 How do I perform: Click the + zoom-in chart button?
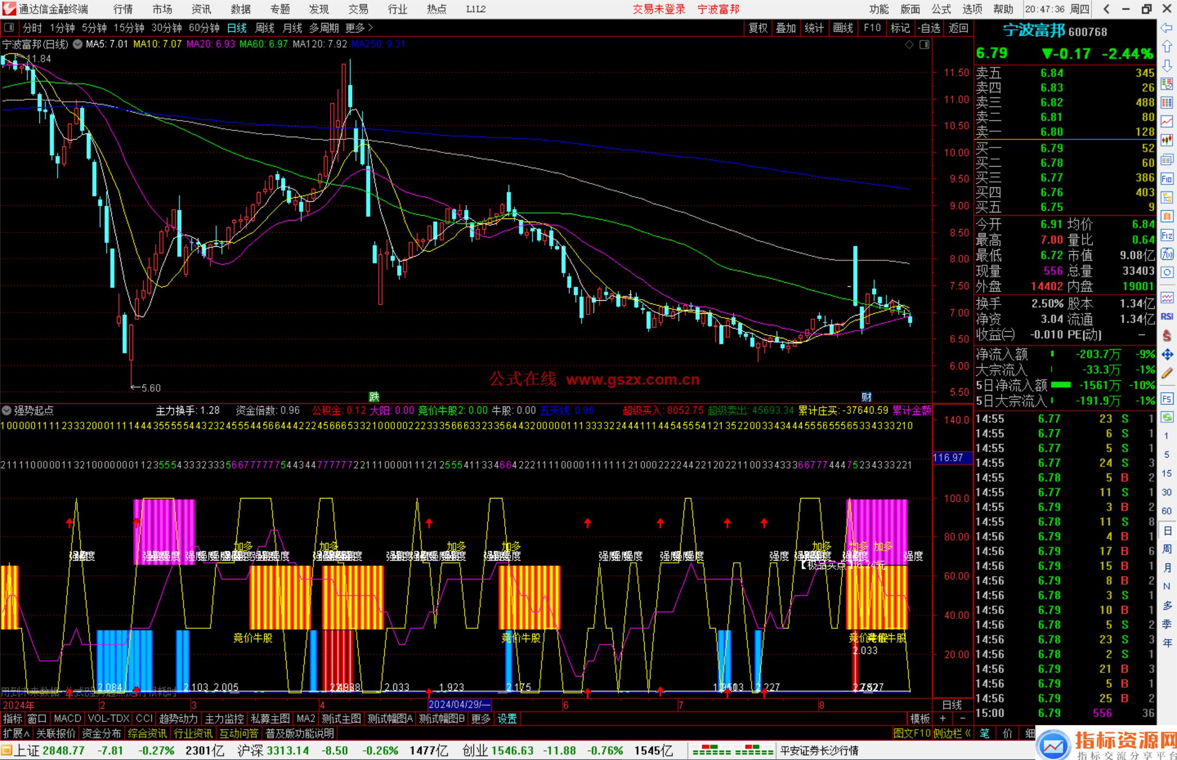tap(943, 719)
